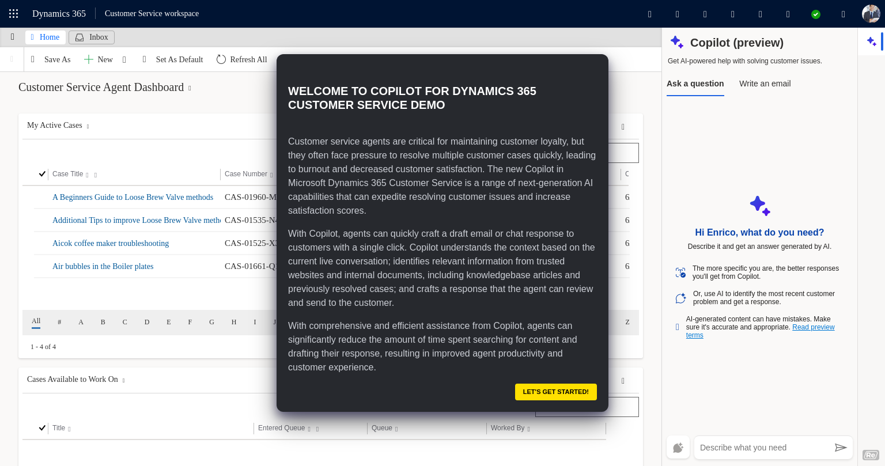
Task: Click the Refresh All toolbar icon
Action: click(221, 59)
